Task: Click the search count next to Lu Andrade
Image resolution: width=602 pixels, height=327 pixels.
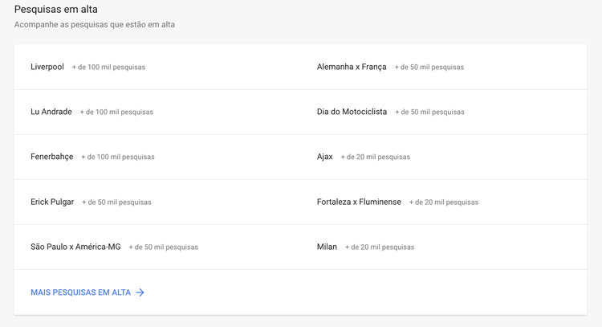Action: (x=116, y=112)
